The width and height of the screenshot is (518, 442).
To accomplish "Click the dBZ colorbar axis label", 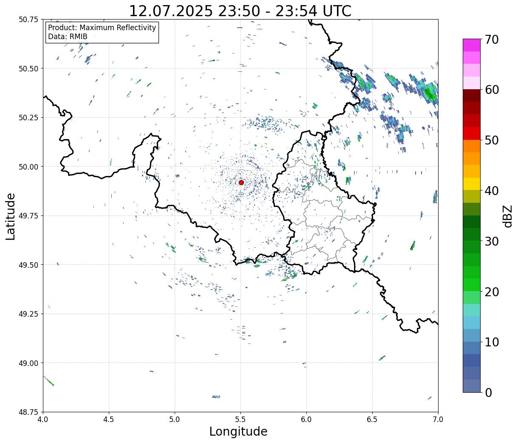I will 508,215.
